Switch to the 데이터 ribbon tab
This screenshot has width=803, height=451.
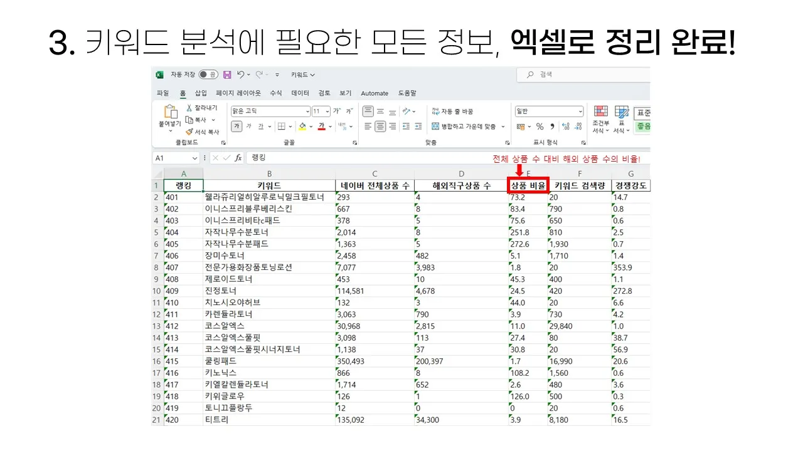300,93
